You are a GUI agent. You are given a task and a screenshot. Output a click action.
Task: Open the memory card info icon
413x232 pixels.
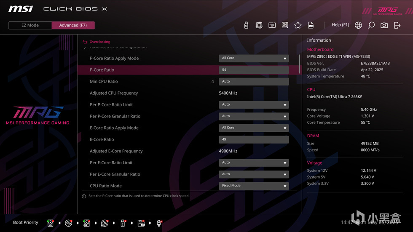point(272,25)
